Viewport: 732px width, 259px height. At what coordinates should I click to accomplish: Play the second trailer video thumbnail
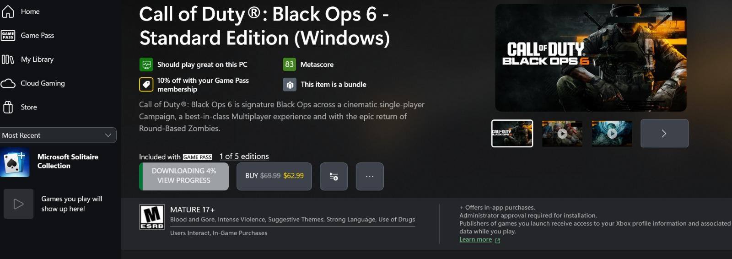[x=562, y=134]
